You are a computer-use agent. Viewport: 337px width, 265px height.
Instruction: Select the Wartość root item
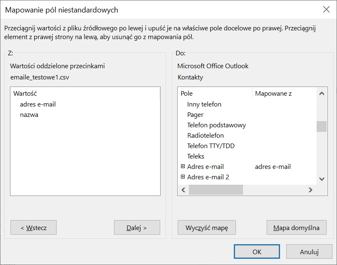[x=25, y=94]
